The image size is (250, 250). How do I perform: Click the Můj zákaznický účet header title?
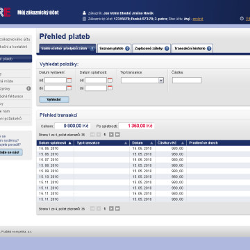tap(38, 12)
